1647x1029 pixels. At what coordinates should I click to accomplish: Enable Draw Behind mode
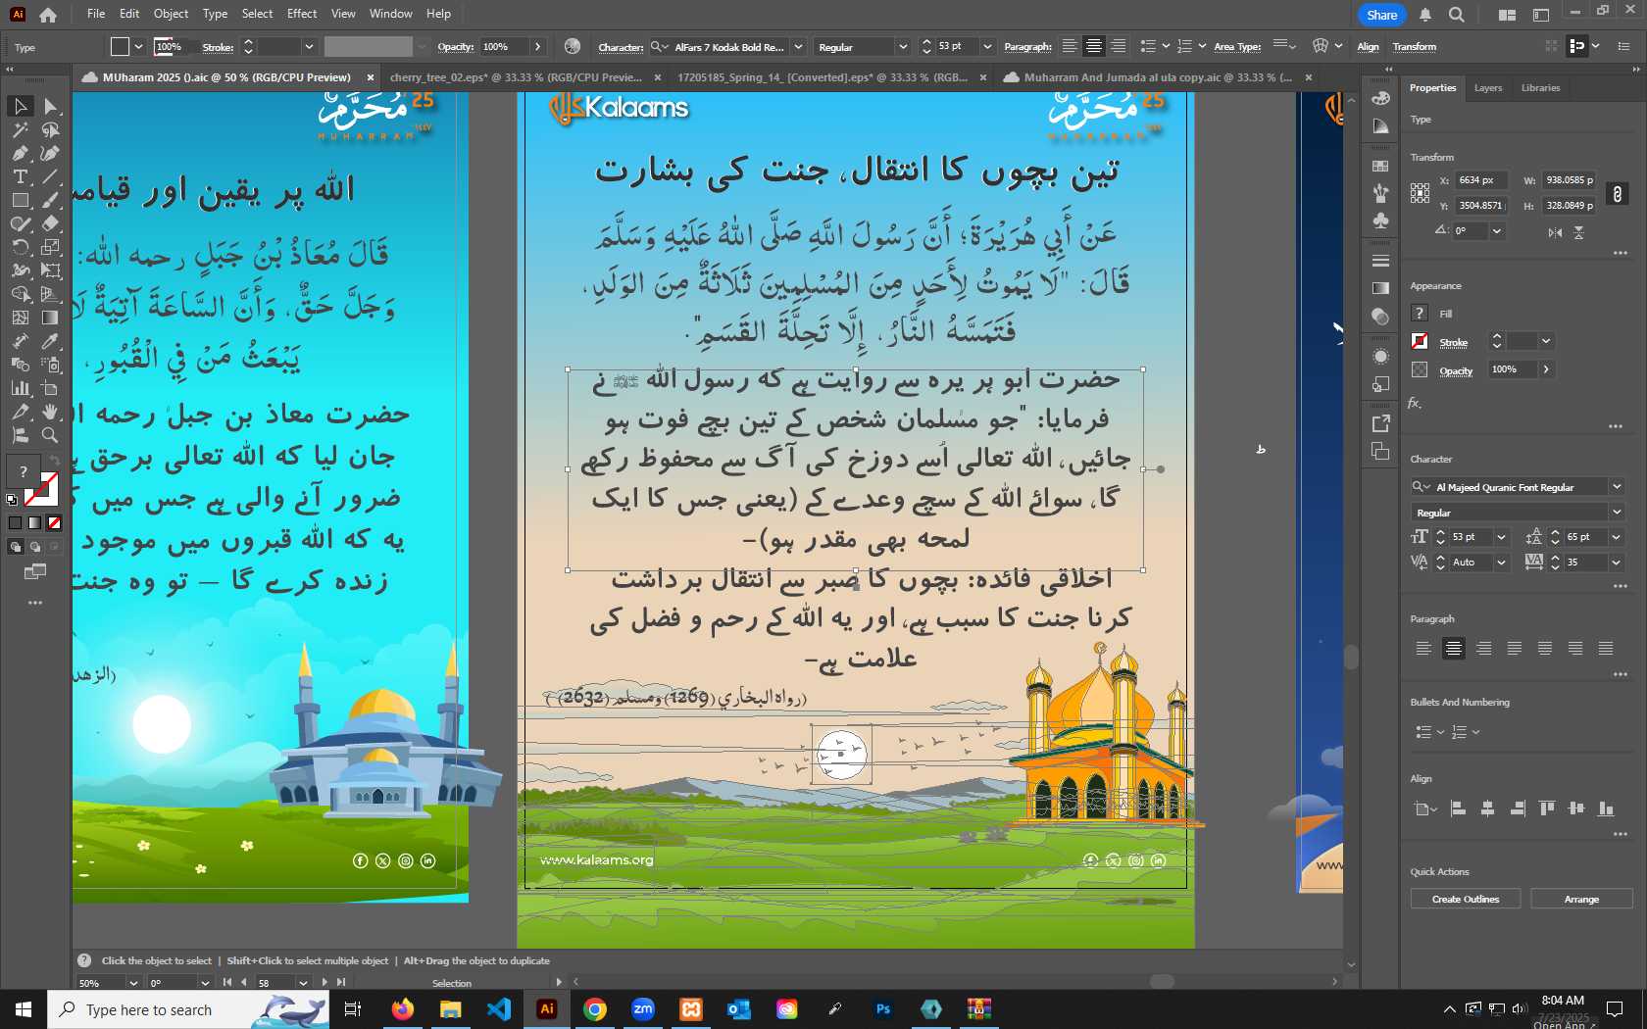(34, 547)
